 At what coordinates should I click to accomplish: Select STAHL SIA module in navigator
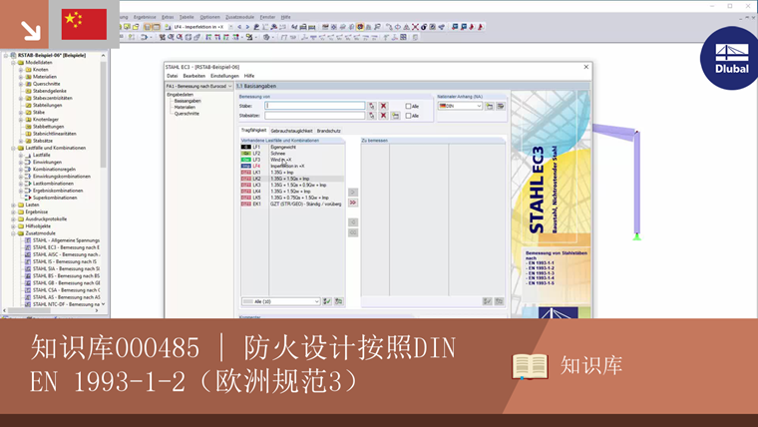coord(66,268)
